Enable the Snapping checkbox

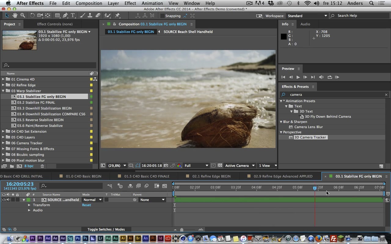163,16
